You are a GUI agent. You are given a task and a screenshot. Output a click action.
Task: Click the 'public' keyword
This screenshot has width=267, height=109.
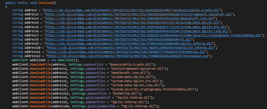[11, 3]
